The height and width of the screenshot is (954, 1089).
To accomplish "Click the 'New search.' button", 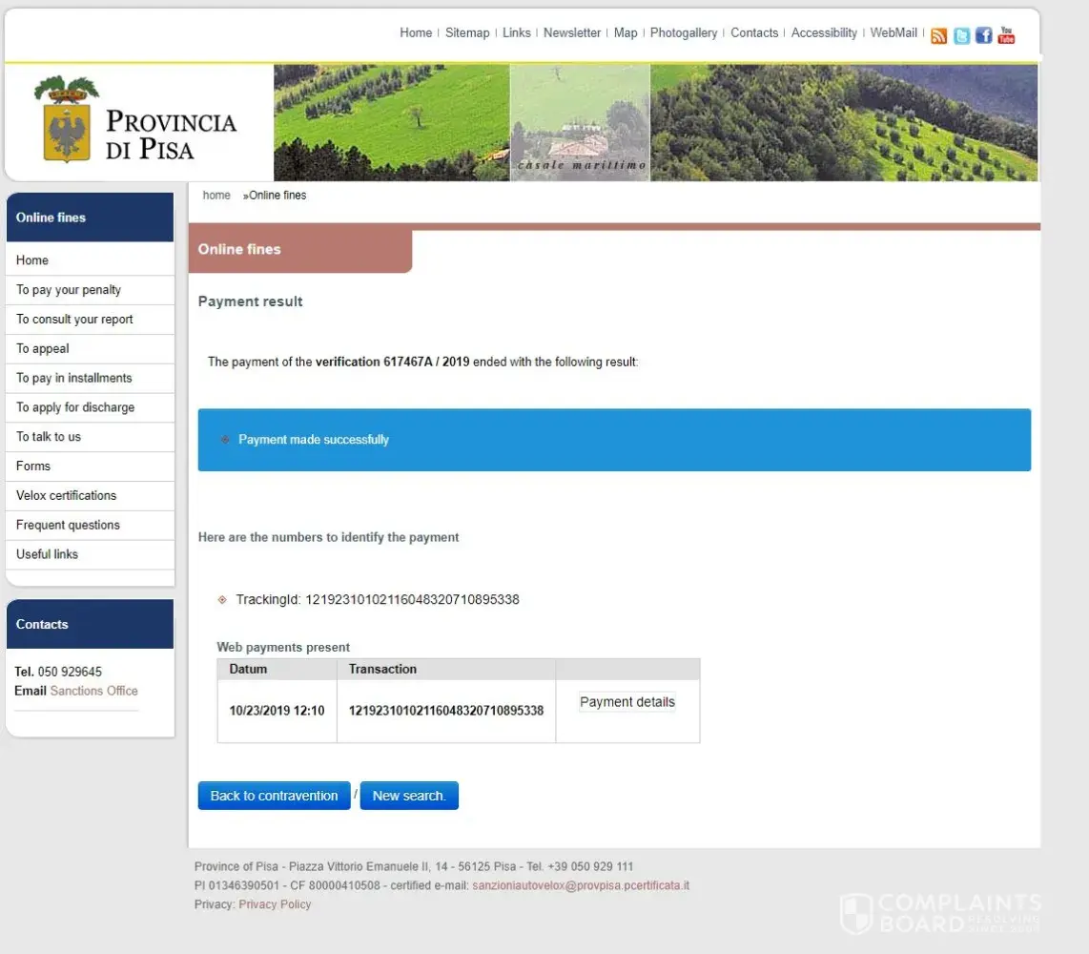I will (409, 796).
